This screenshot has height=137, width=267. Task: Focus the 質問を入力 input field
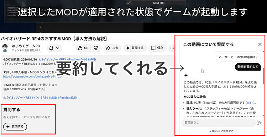tap(219, 122)
